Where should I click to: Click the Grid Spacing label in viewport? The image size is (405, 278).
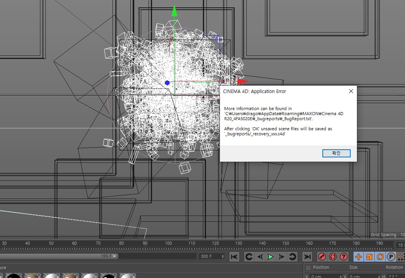click(x=388, y=235)
